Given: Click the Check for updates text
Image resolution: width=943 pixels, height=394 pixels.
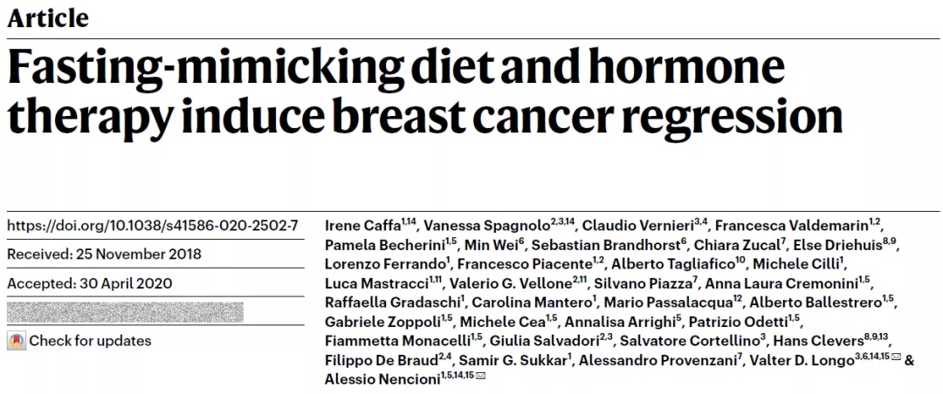Looking at the screenshot, I should (x=90, y=341).
